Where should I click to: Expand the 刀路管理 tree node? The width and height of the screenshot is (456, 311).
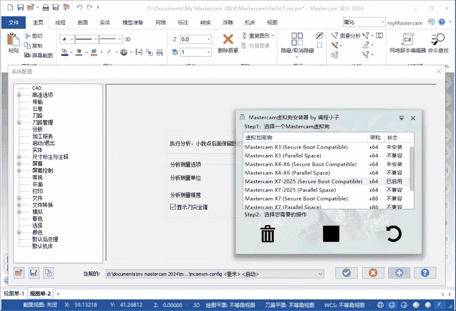point(19,122)
